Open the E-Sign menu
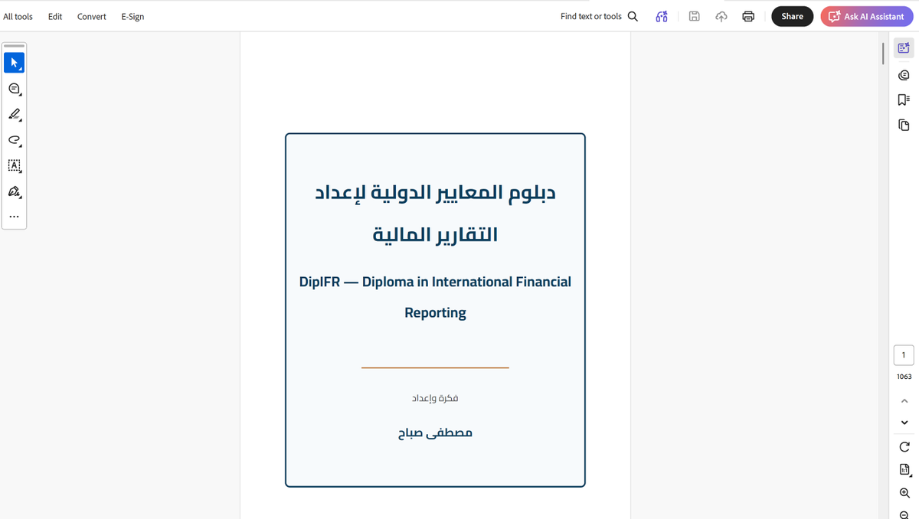The height and width of the screenshot is (519, 919). point(132,16)
